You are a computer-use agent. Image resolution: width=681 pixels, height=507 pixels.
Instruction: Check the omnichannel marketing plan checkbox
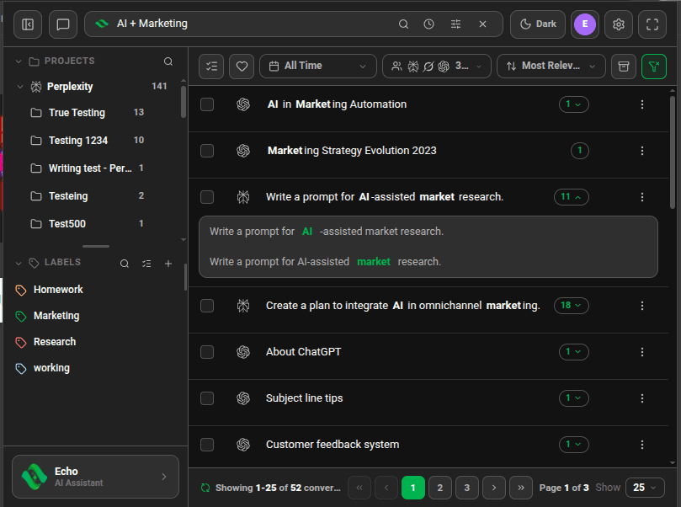(207, 306)
